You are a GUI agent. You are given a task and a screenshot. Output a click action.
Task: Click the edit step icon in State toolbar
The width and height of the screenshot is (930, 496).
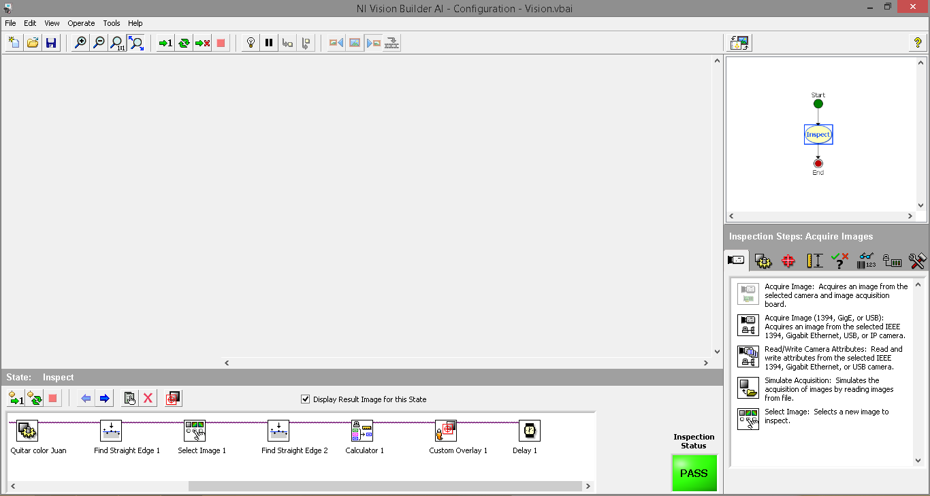tap(129, 398)
